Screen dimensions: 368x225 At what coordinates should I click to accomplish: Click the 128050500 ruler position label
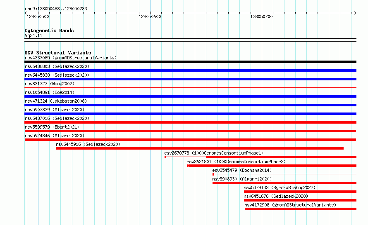coord(38,16)
